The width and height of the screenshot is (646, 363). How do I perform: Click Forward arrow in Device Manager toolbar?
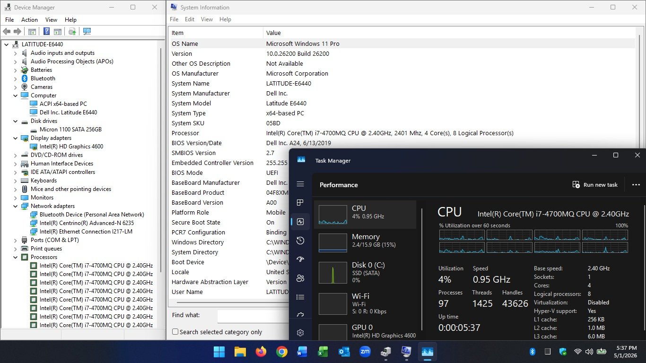(17, 32)
